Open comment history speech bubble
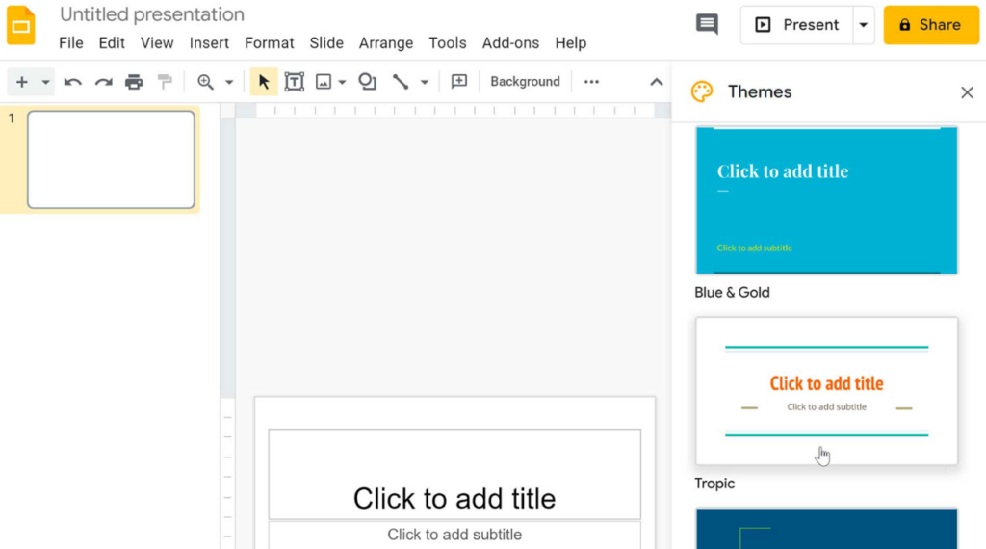The width and height of the screenshot is (986, 549). tap(707, 24)
